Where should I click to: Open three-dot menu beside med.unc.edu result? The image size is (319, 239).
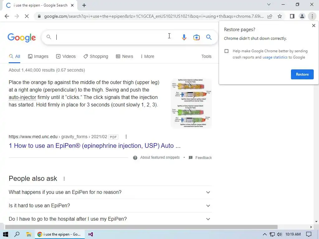(126, 137)
